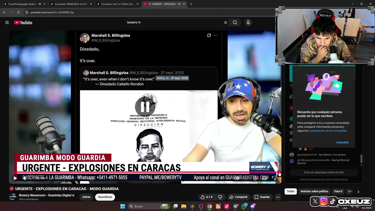Mute the Food Photography Studio tab audio
375x211 pixels.
point(40,4)
